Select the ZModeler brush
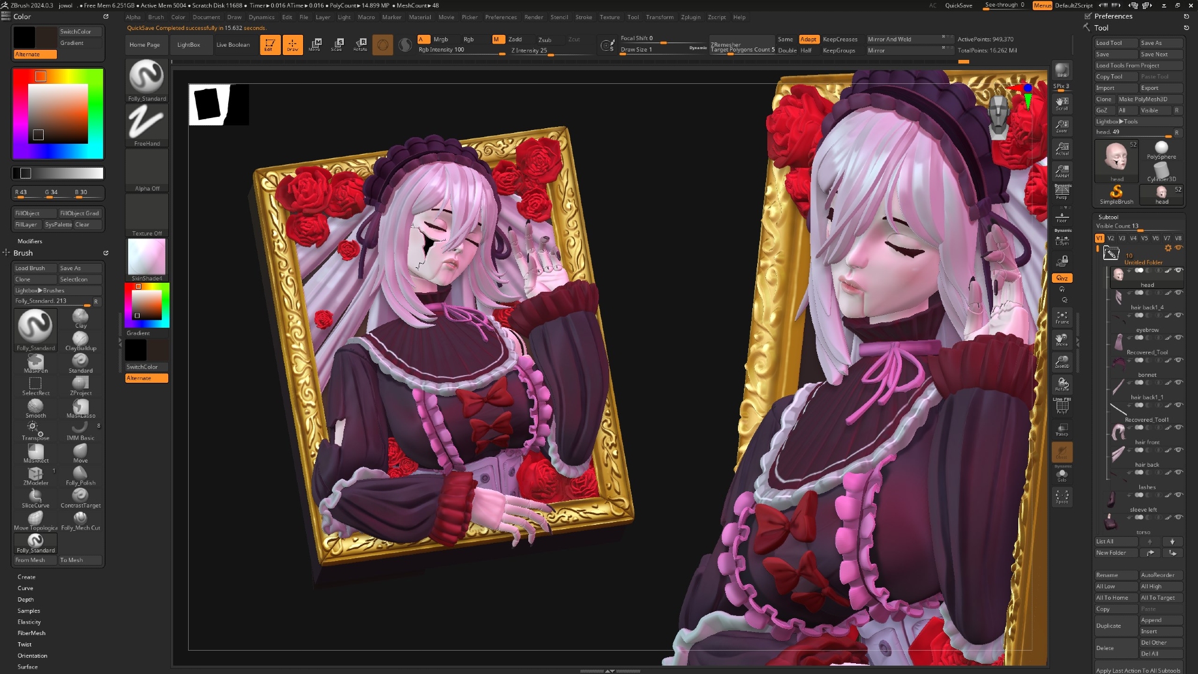 tap(35, 476)
